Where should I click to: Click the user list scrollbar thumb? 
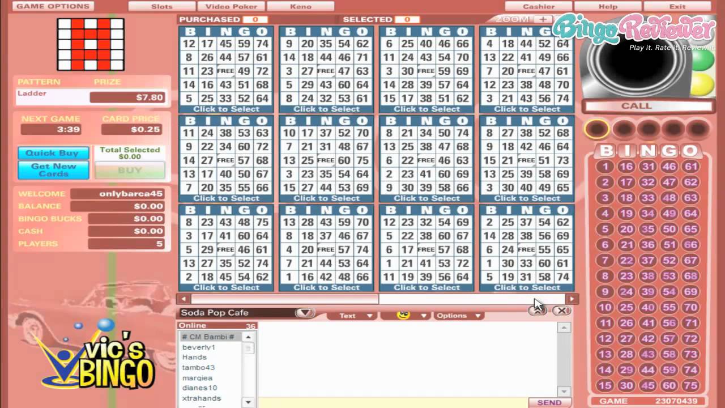[248, 348]
